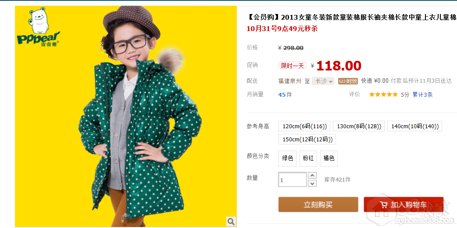
Task: Click the magnifier zoom icon on product image
Action: (x=231, y=221)
